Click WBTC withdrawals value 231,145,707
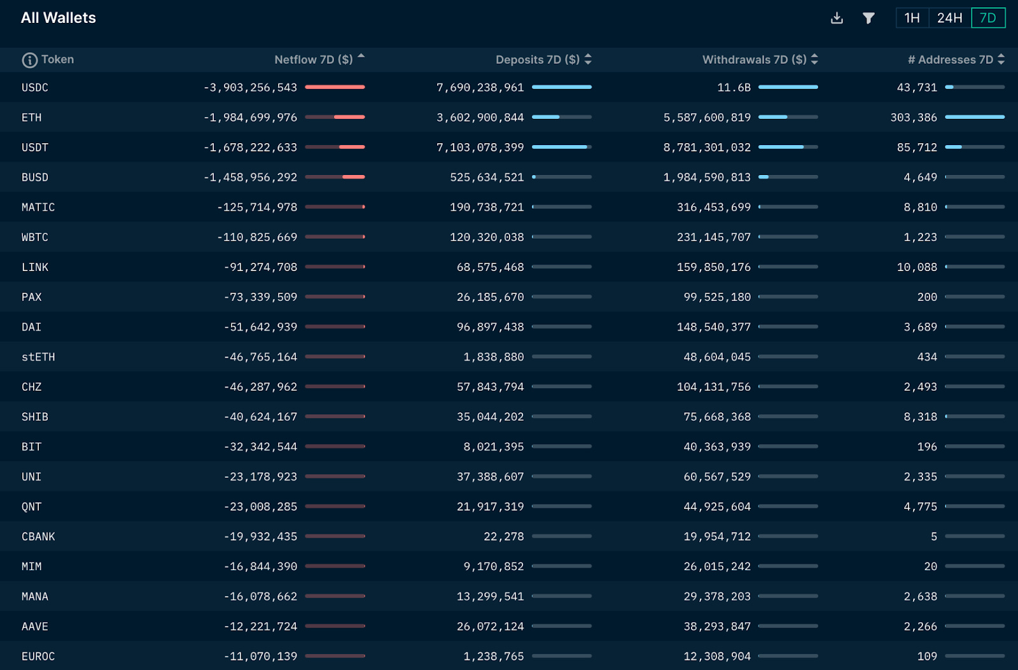Viewport: 1018px width, 670px height. click(714, 237)
